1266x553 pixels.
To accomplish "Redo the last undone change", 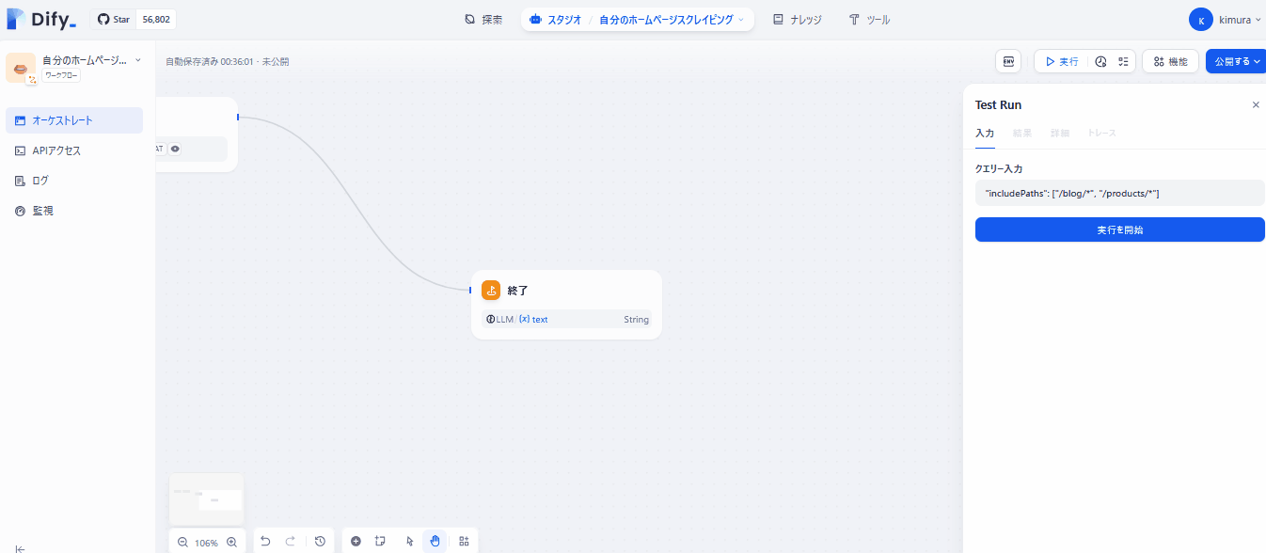I will click(x=291, y=541).
